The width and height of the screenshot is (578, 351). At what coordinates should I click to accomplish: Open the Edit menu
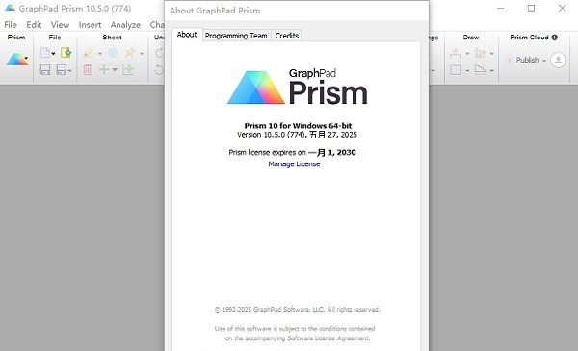(34, 25)
